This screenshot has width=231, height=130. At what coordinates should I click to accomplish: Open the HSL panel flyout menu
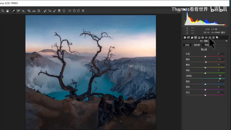click(226, 41)
